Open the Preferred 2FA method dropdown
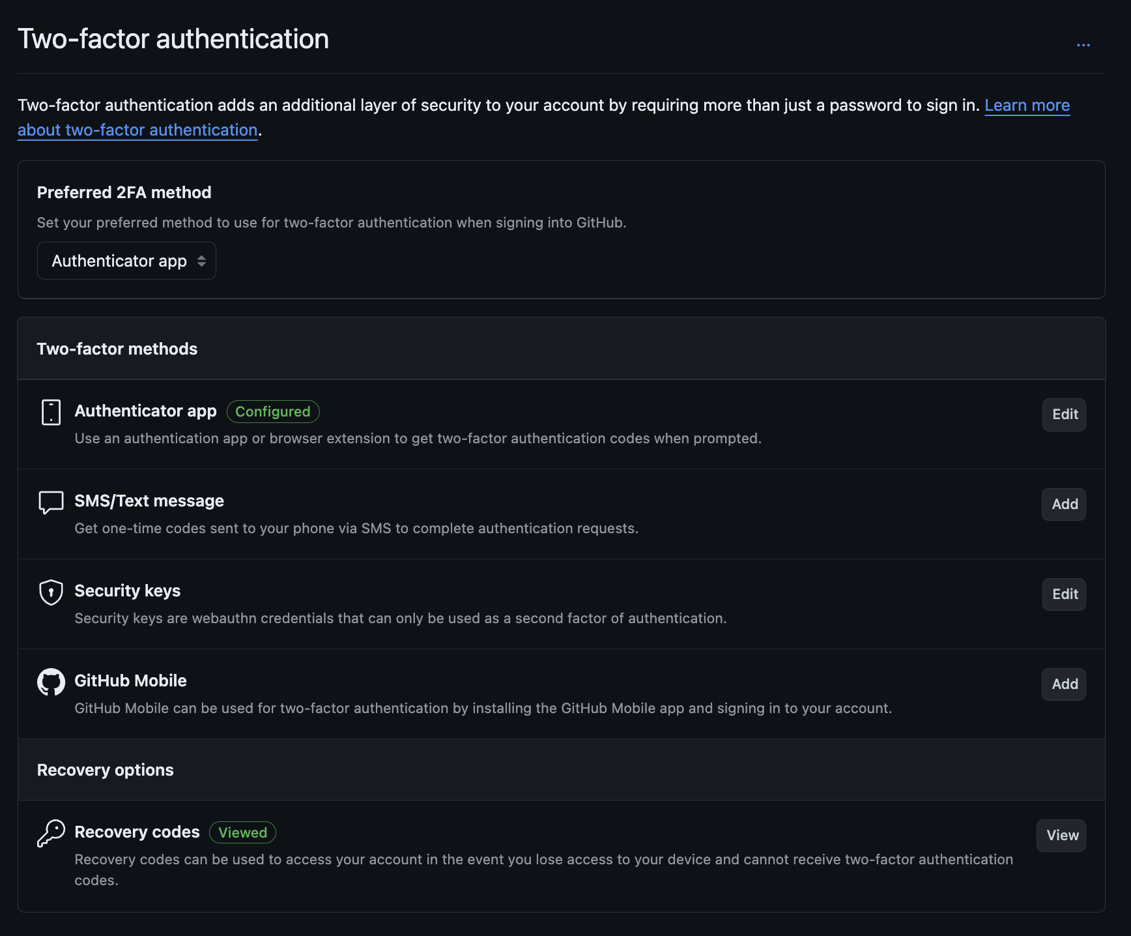This screenshot has width=1131, height=936. pyautogui.click(x=126, y=261)
